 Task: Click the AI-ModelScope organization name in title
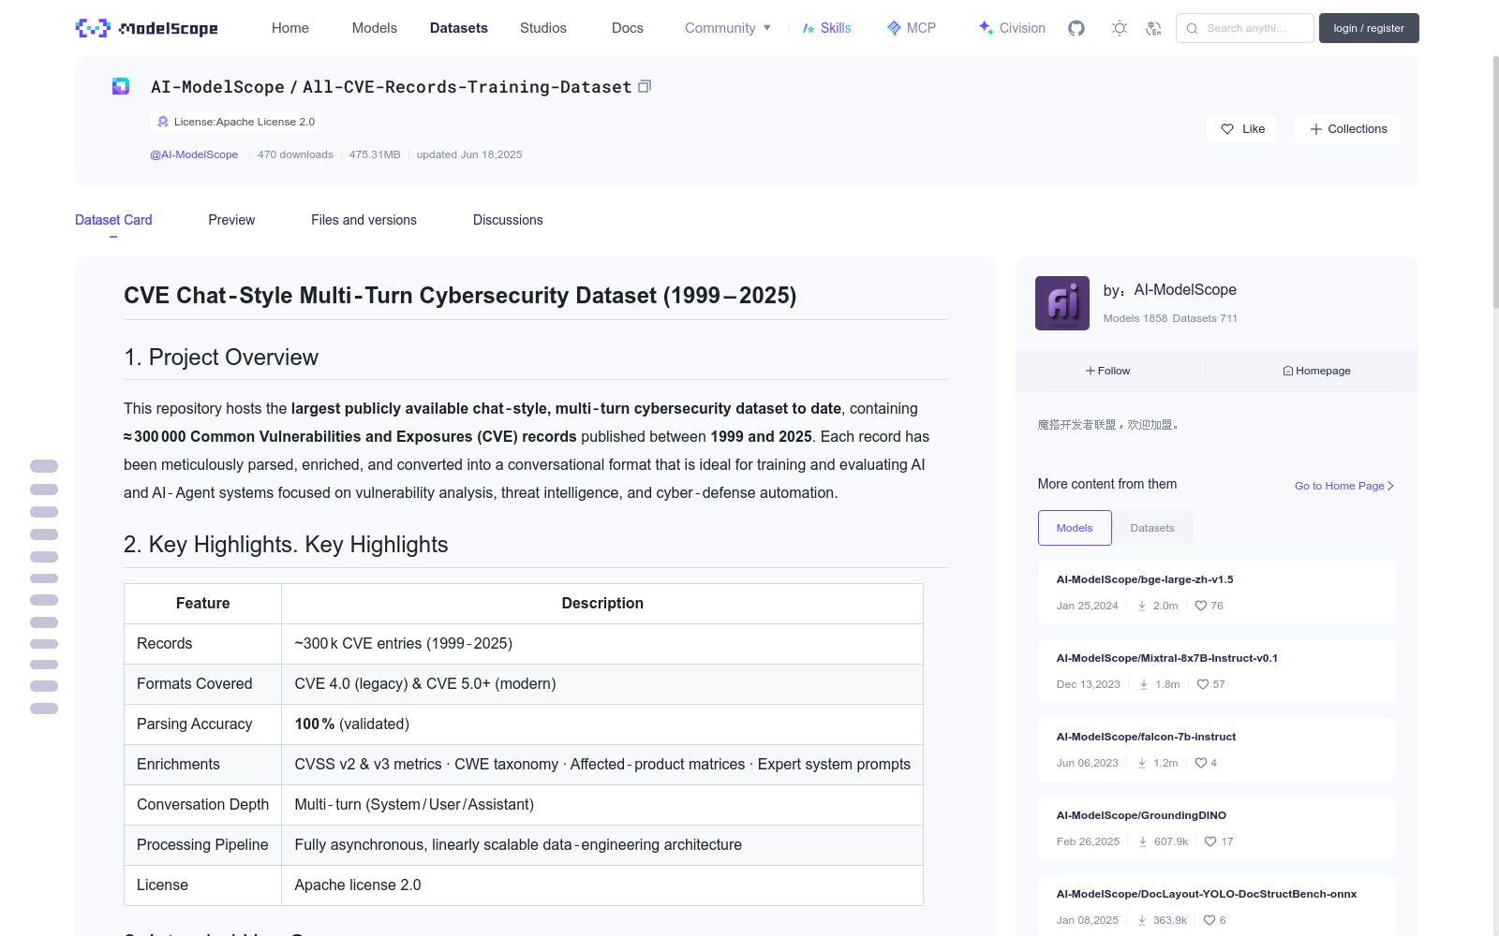pyautogui.click(x=217, y=87)
